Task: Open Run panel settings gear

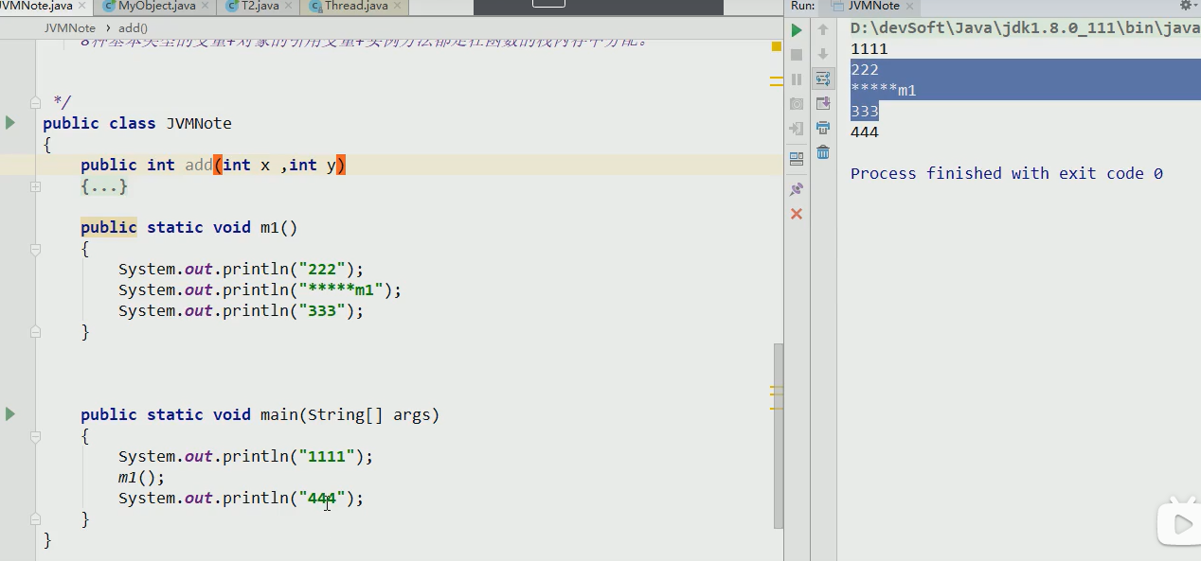Action: tap(1186, 6)
